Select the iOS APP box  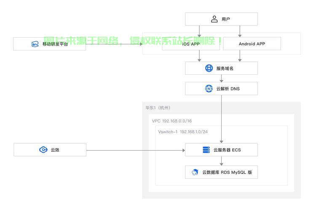coord(191,44)
